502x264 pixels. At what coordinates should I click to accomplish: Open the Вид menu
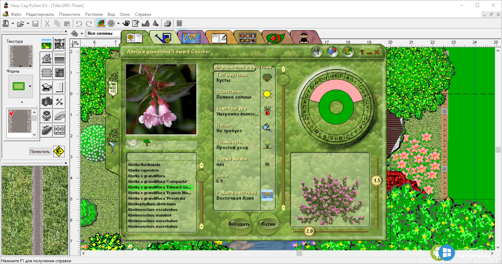click(x=111, y=14)
